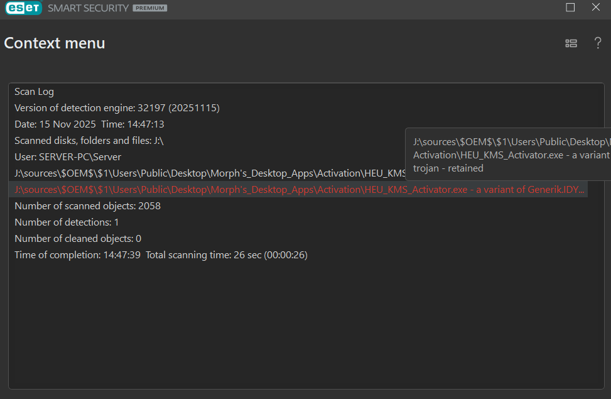Select 'Number of cleaned objects: 0' line
The height and width of the screenshot is (399, 611).
click(x=78, y=239)
